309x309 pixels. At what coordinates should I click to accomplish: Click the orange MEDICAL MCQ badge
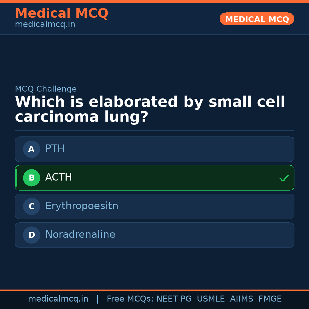click(x=257, y=19)
